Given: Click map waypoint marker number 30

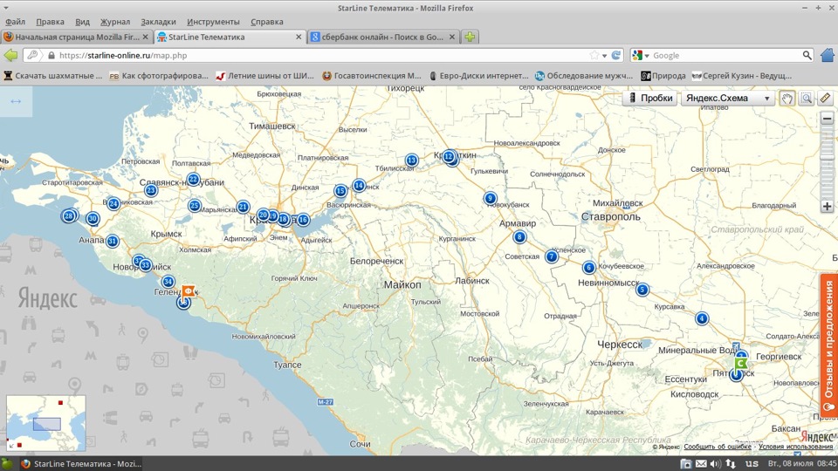Looking at the screenshot, I should point(93,218).
